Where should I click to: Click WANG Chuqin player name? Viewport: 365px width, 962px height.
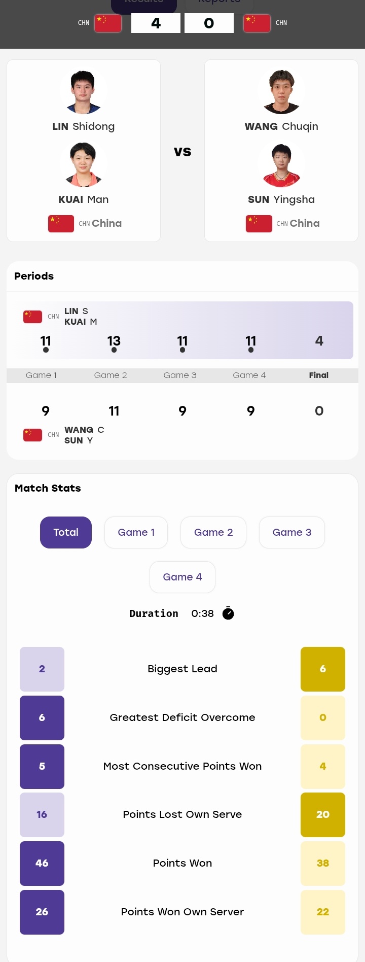click(281, 126)
